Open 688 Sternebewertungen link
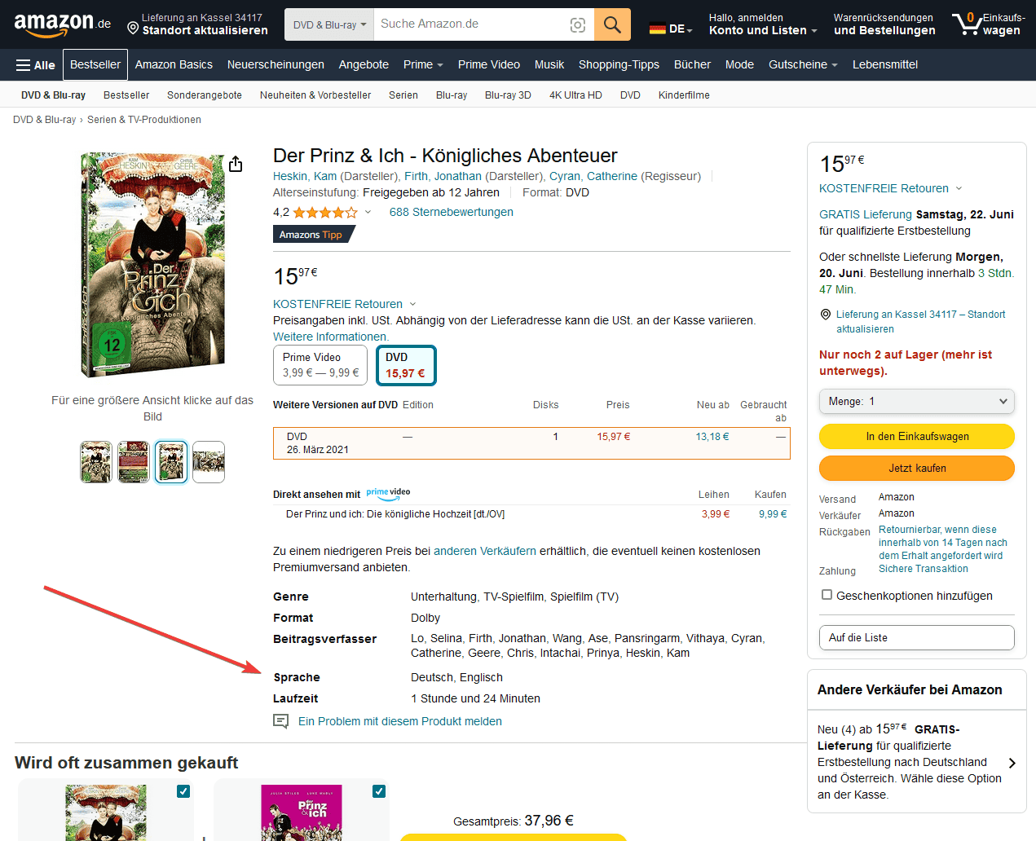Screen dimensions: 1036x841 [x=452, y=212]
